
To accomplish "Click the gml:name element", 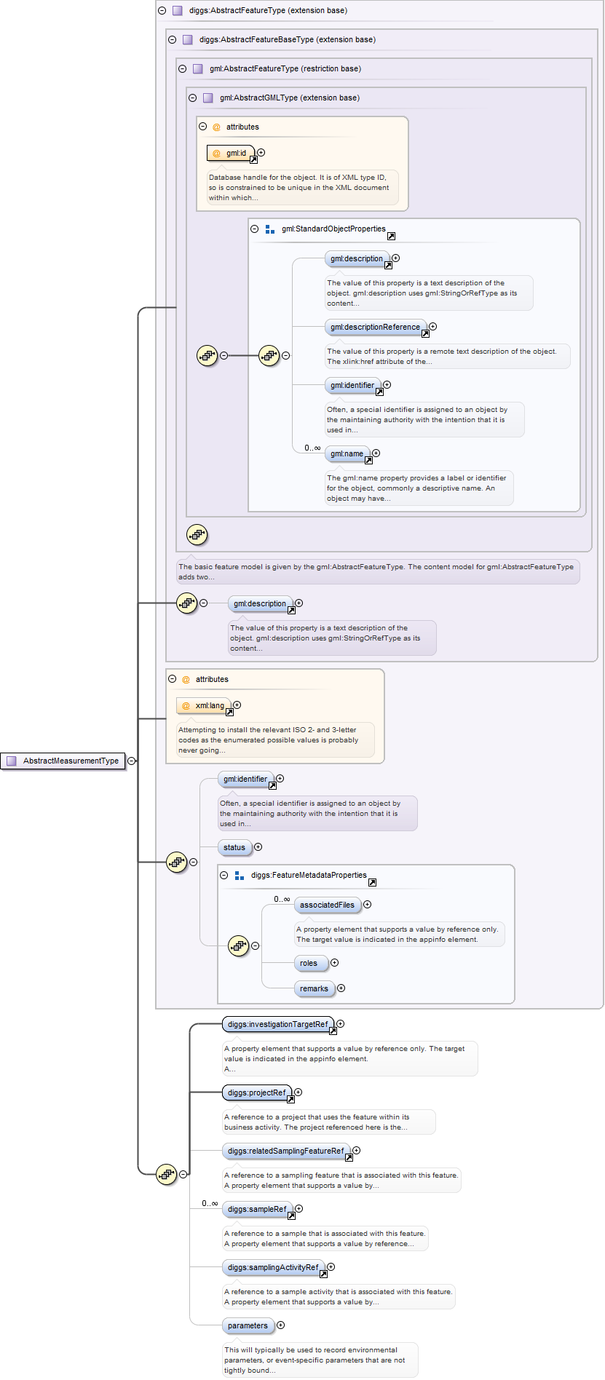I will 347,453.
